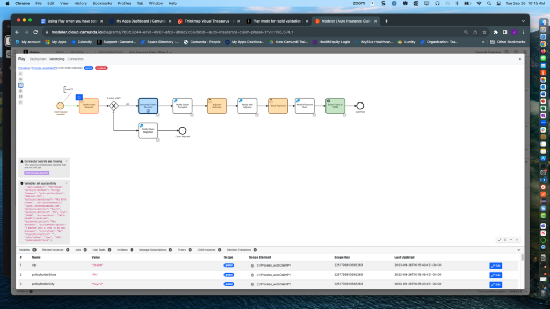Click the Modeler logo icon in the top bar
Screen dimensions: 550x309
click(25, 51)
